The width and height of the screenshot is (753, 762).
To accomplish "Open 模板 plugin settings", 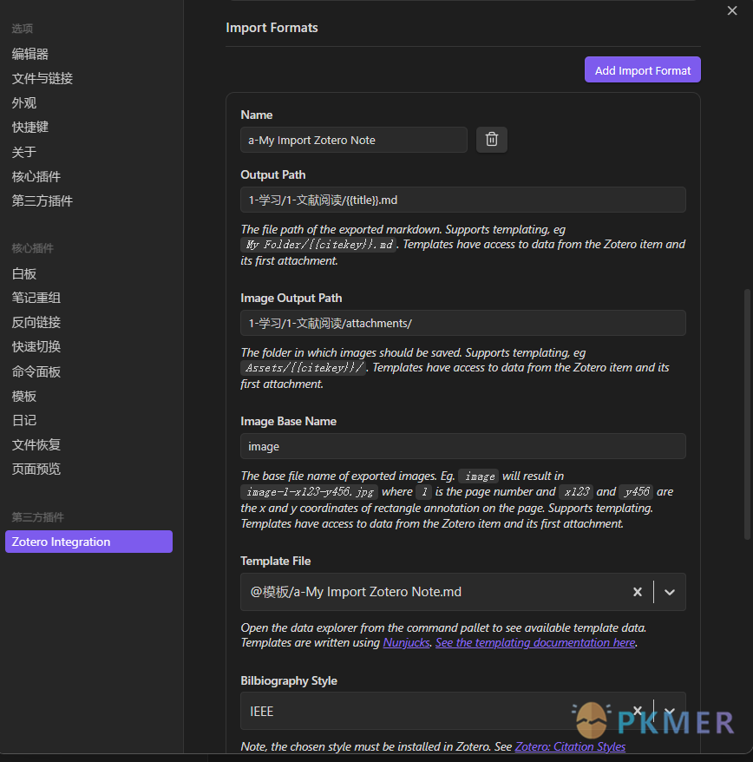I will click(x=23, y=396).
